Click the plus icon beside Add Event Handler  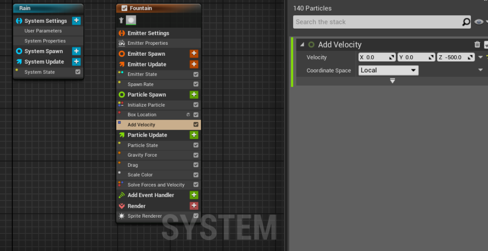[x=194, y=195]
